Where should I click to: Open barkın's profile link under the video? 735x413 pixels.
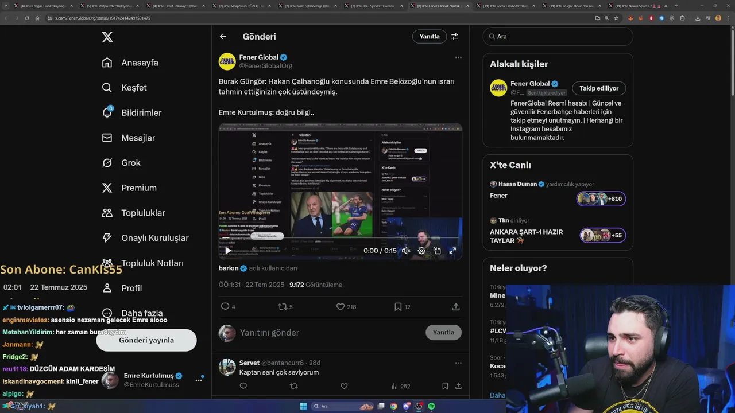229,268
